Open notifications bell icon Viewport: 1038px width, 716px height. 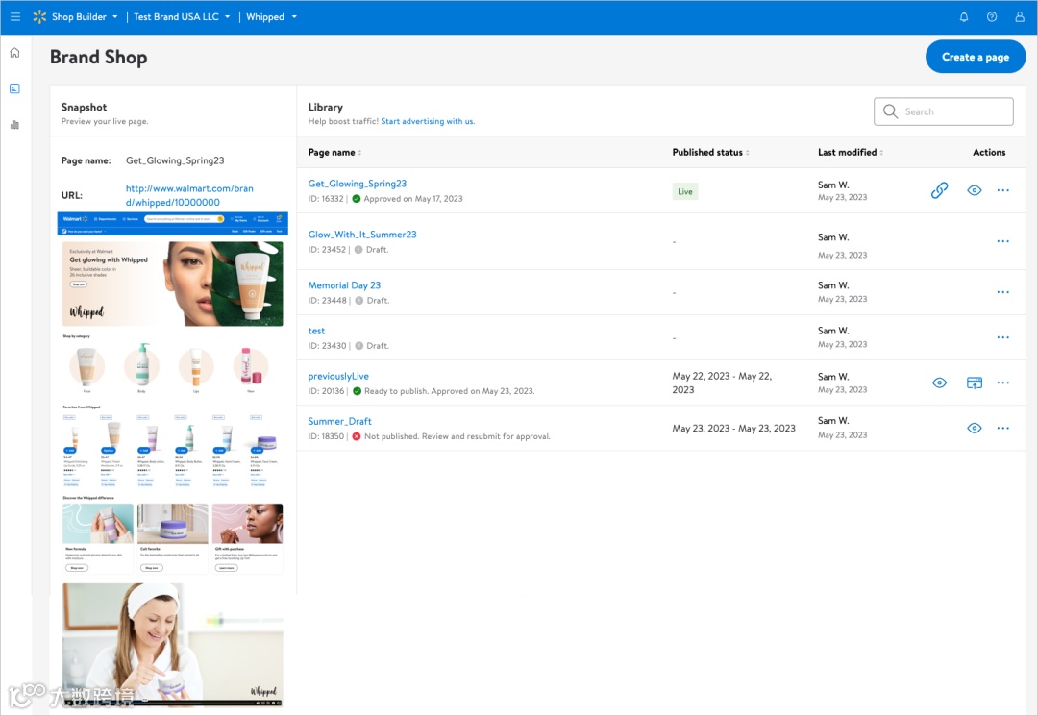964,17
